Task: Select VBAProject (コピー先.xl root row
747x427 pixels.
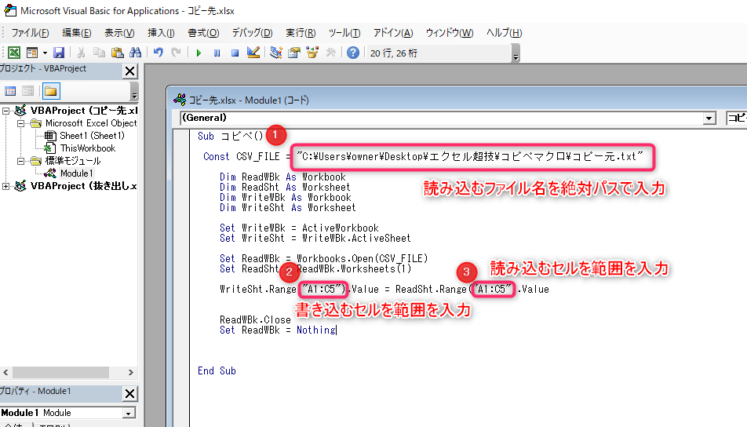Action: (84, 111)
